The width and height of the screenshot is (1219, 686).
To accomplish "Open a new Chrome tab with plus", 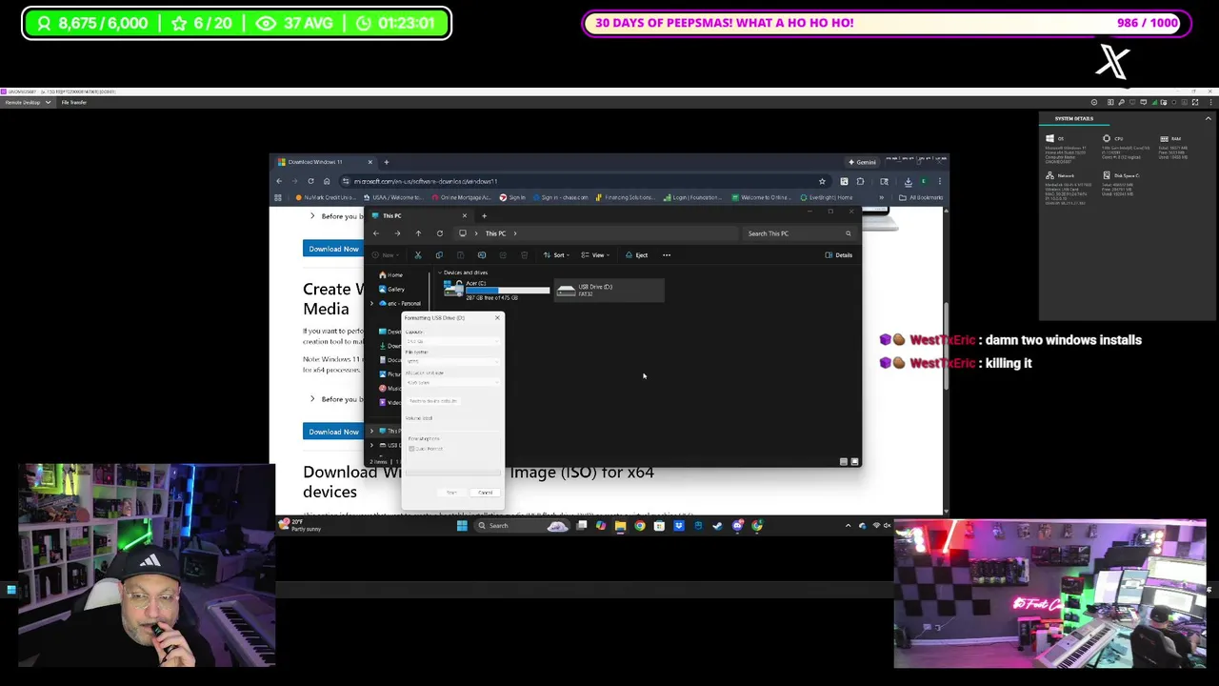I will (386, 162).
